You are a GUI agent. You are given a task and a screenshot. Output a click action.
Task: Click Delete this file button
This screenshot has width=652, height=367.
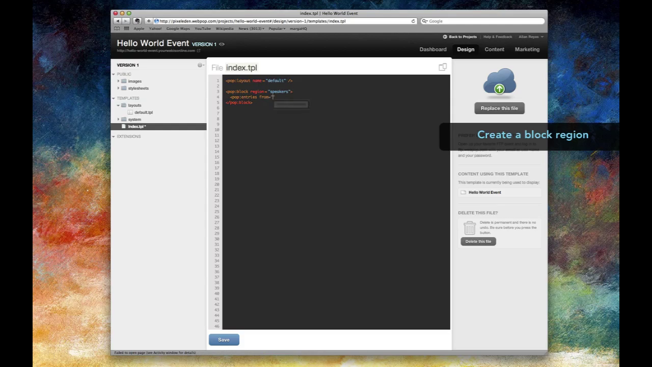click(478, 242)
